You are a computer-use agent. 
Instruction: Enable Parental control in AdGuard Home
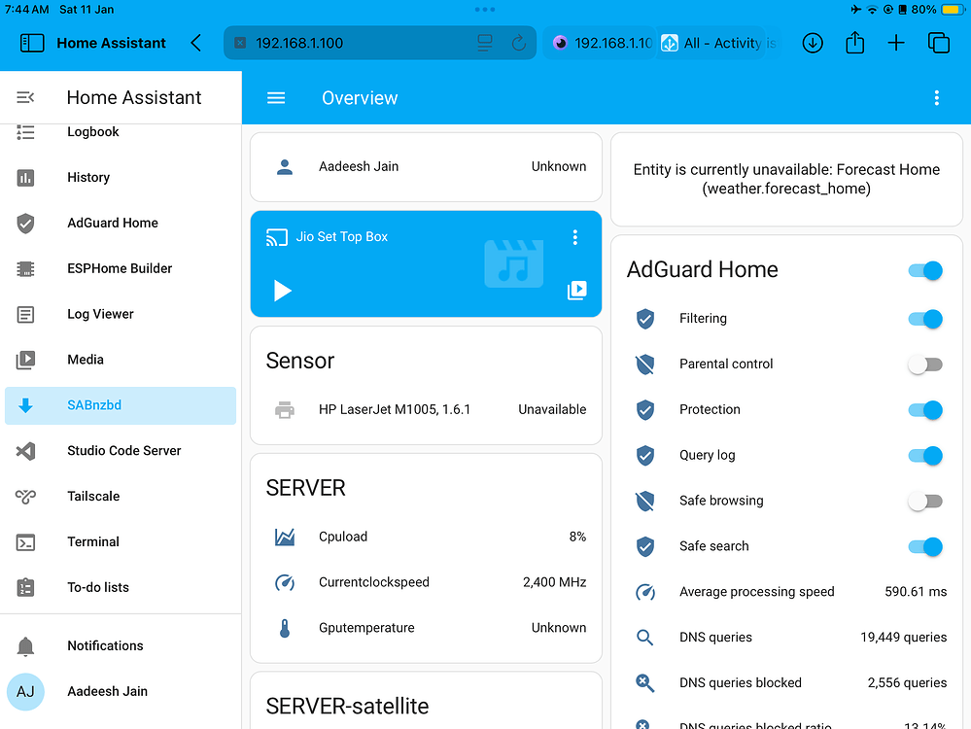click(x=924, y=364)
